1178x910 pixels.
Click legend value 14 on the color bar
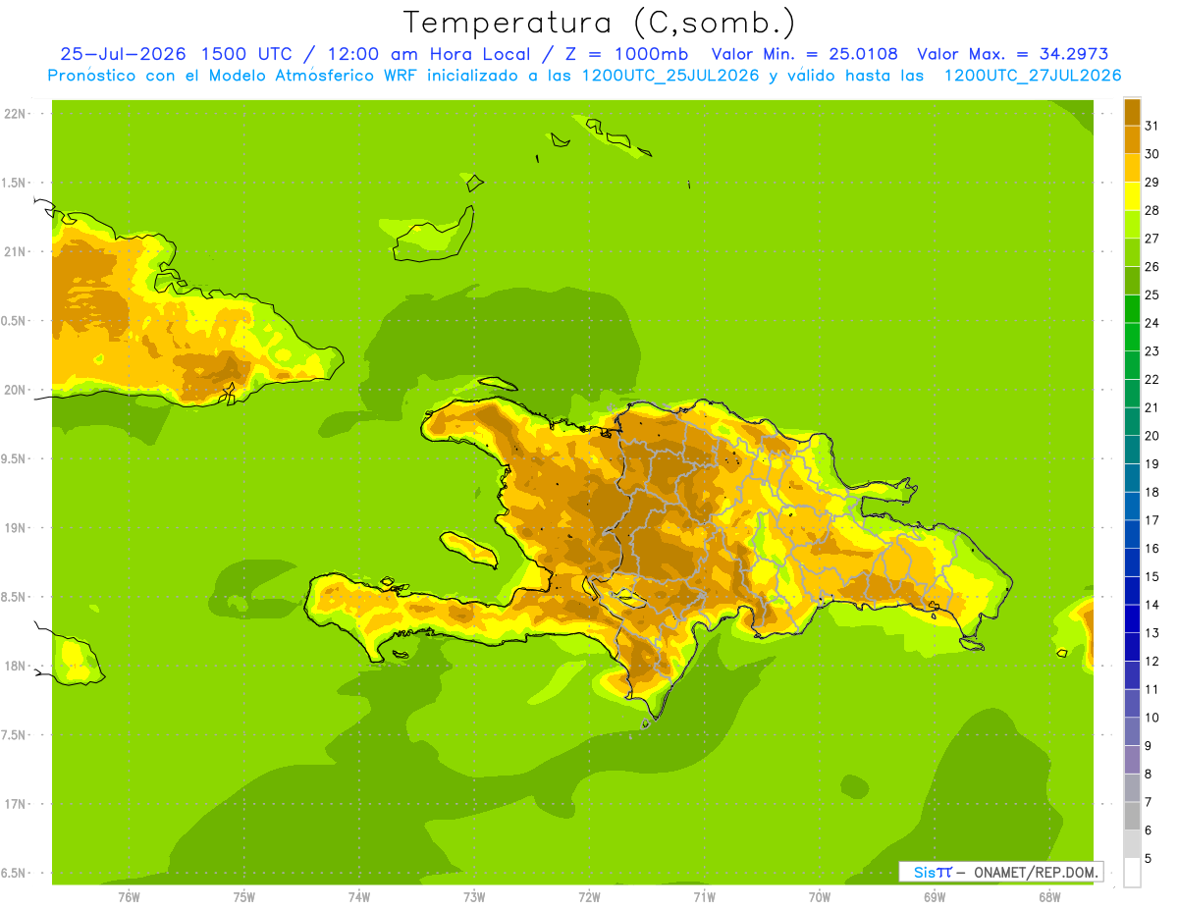click(x=1151, y=605)
